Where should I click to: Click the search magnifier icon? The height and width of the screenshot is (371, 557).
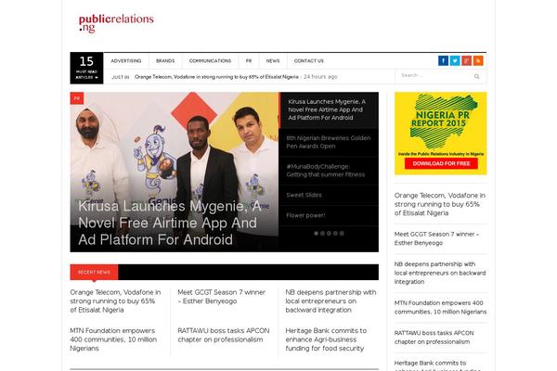click(x=477, y=76)
